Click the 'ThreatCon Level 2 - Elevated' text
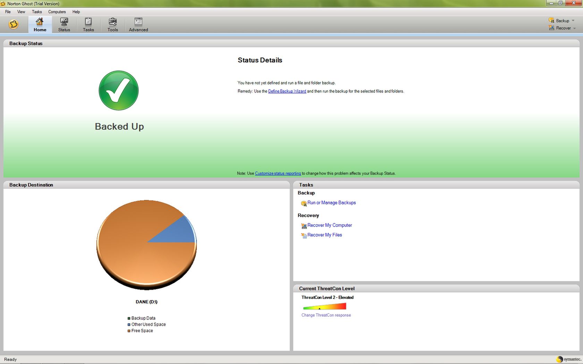 [x=327, y=297]
